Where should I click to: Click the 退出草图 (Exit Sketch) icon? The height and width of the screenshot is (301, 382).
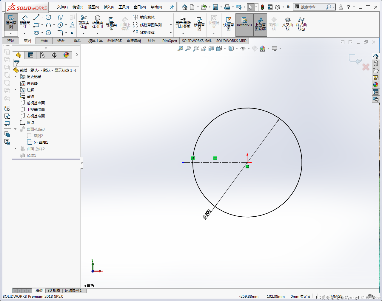(11, 22)
